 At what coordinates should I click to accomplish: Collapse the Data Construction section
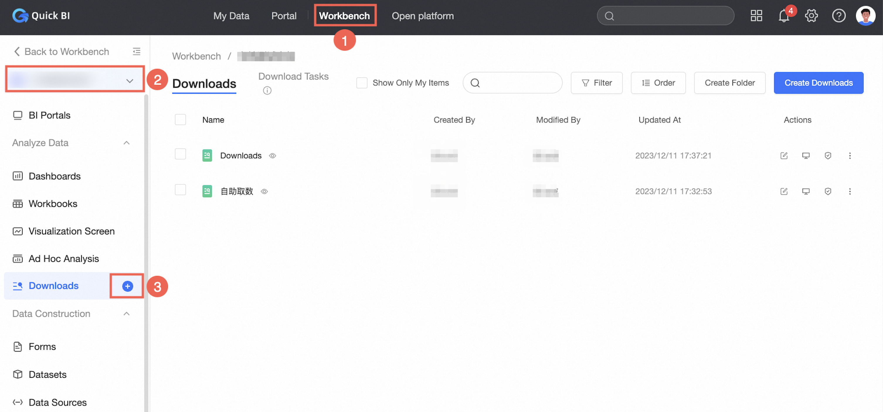click(x=126, y=314)
